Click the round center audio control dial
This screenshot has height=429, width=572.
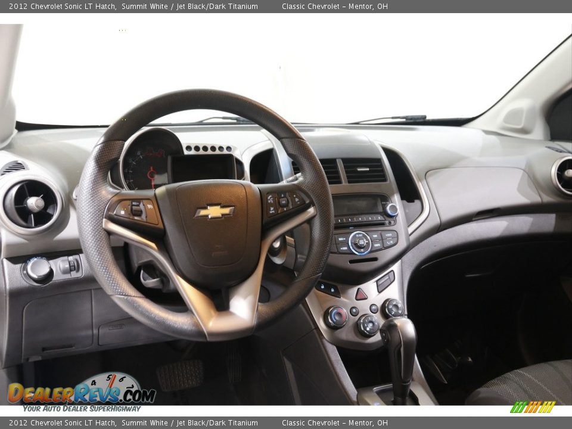[x=360, y=243]
